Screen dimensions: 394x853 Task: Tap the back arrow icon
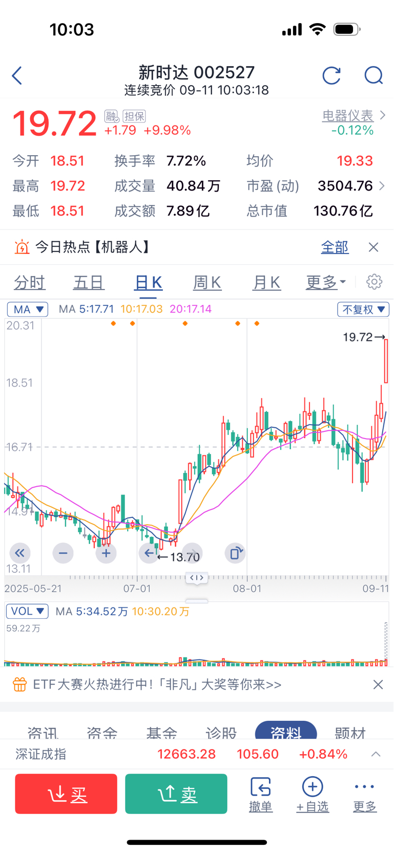point(17,76)
